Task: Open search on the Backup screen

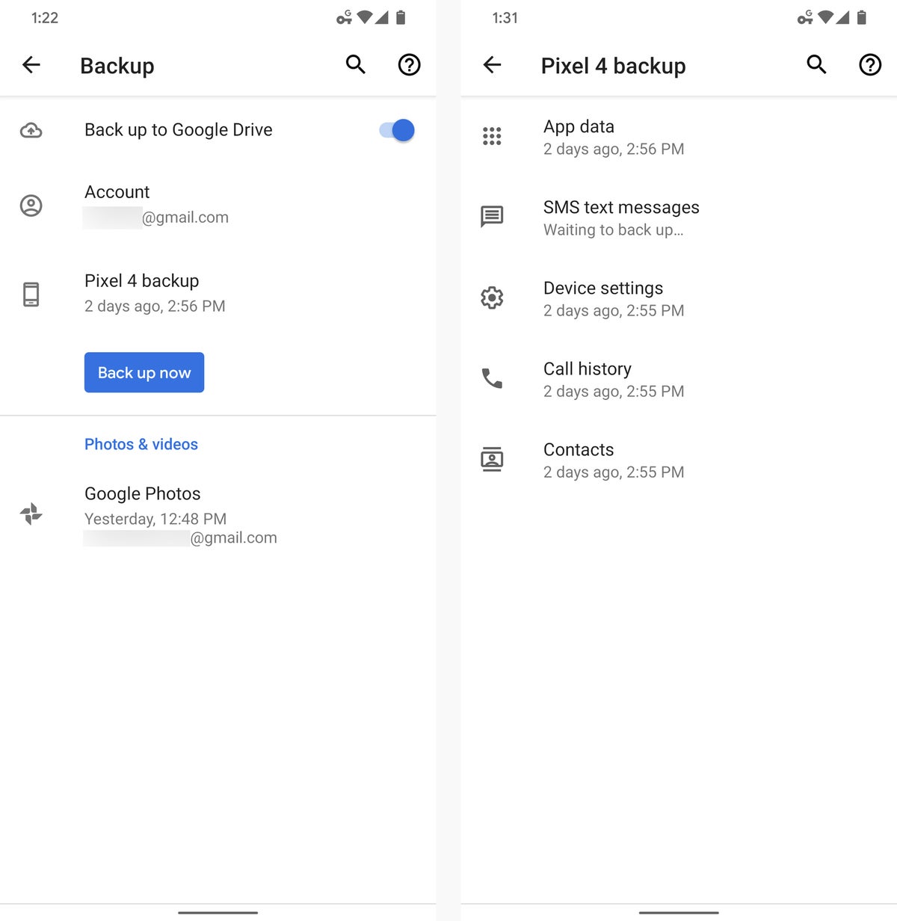Action: coord(355,65)
